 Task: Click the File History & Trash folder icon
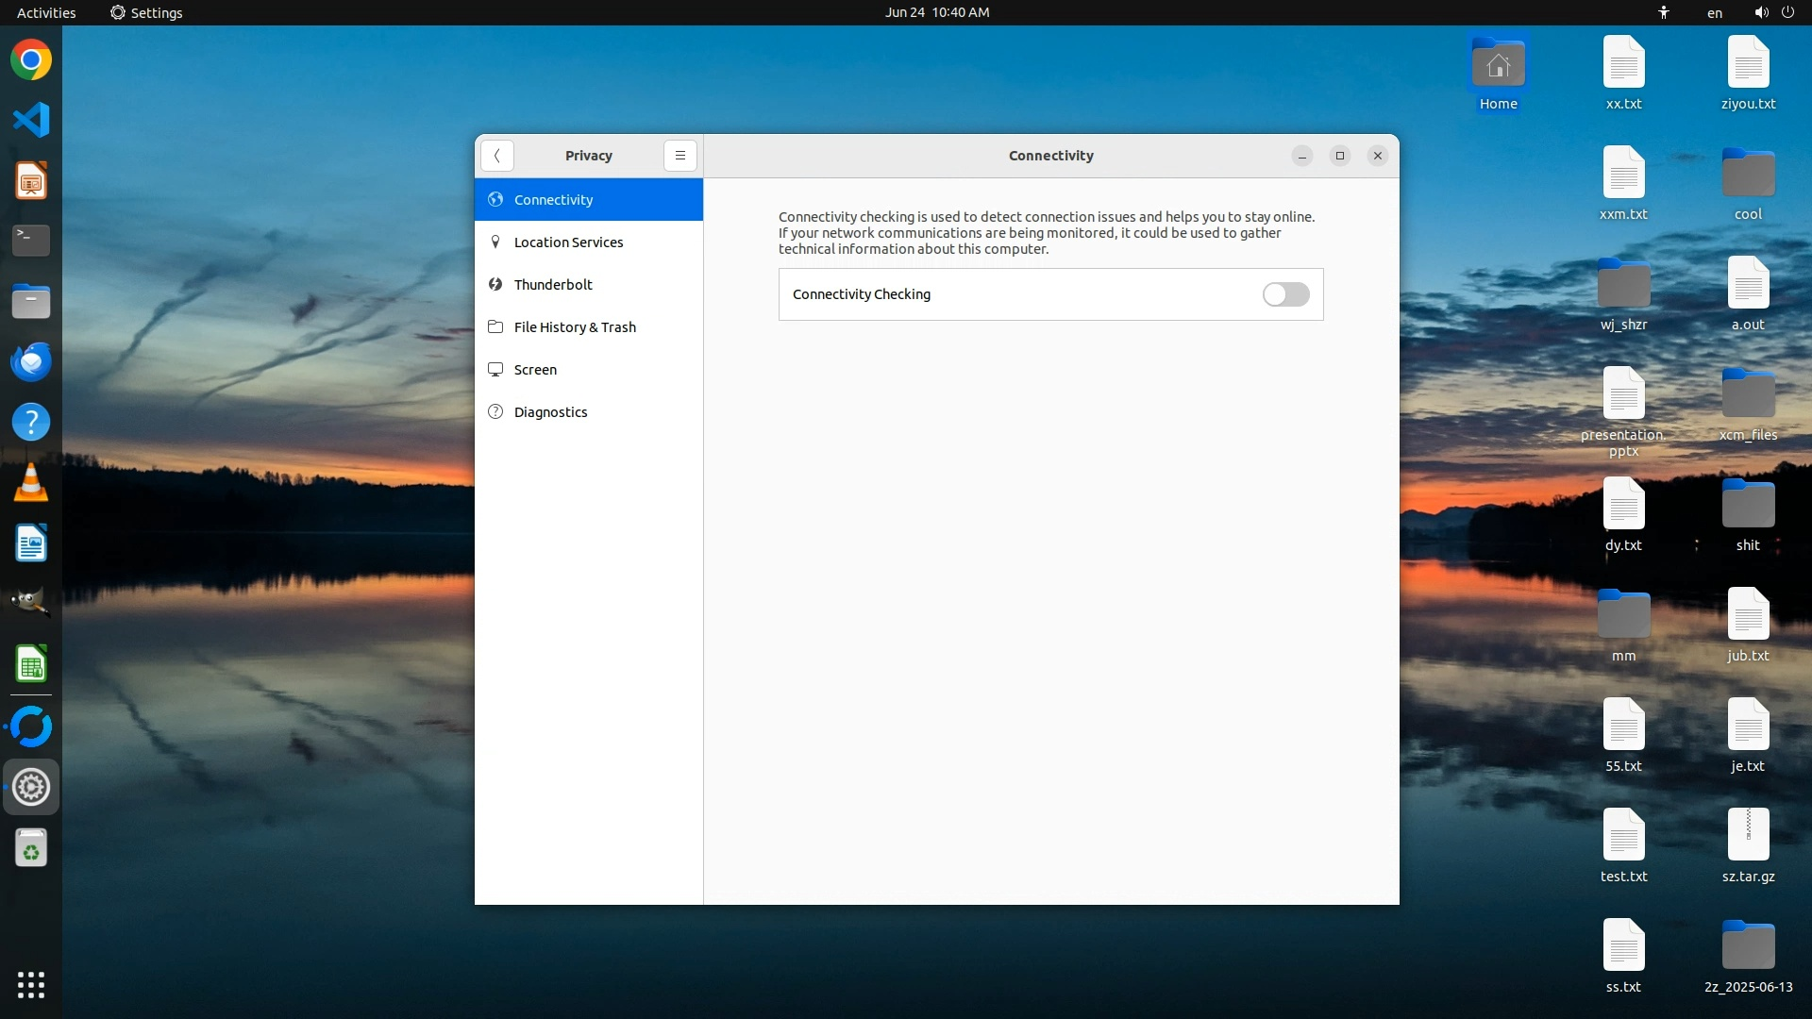tap(495, 326)
